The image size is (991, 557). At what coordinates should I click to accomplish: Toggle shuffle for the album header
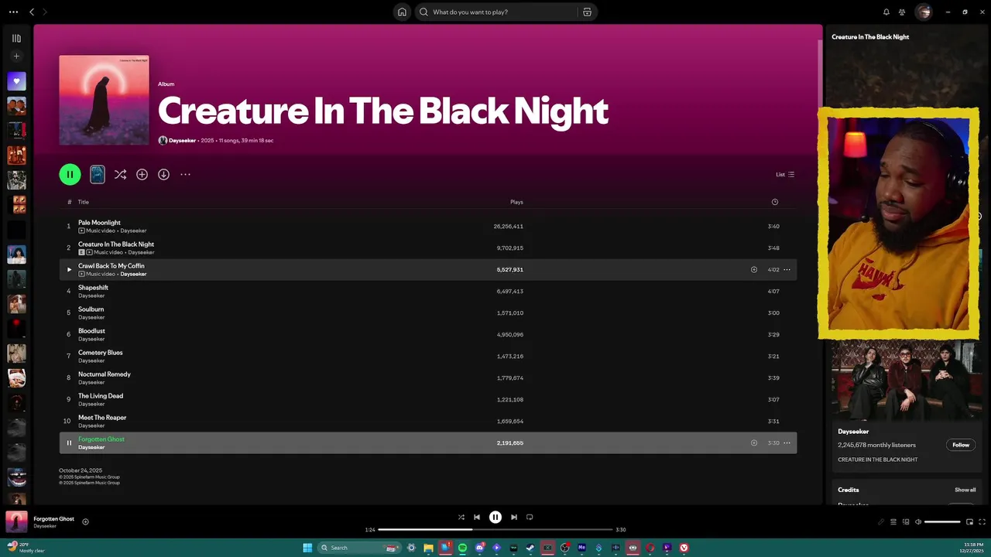(120, 175)
